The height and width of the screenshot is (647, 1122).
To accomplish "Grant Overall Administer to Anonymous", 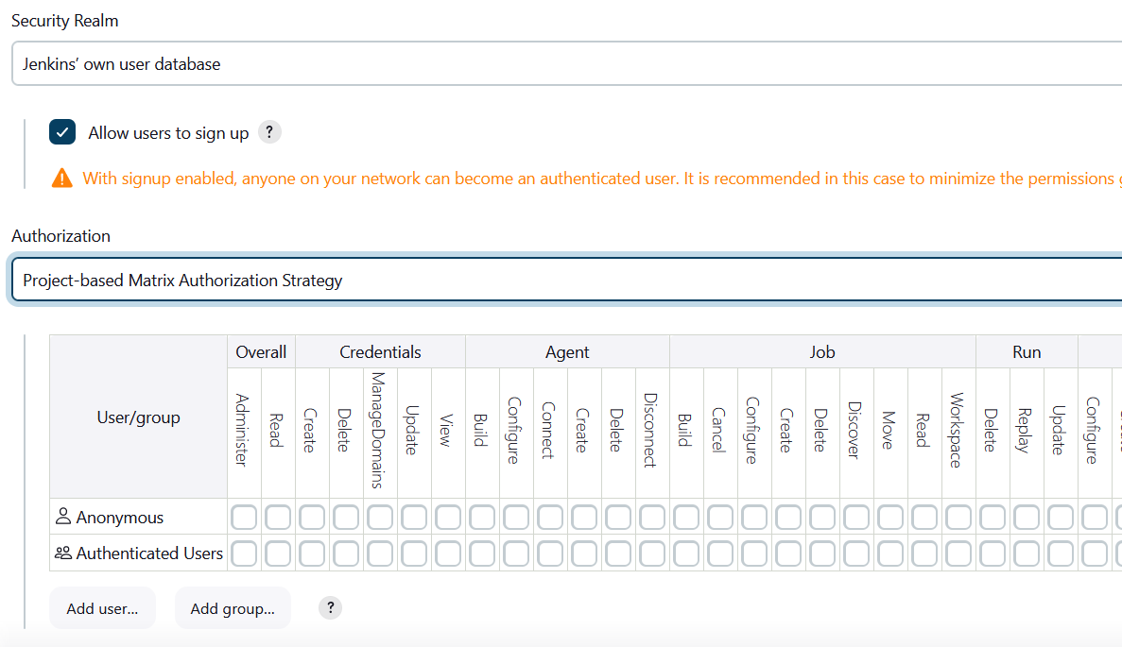I will tap(244, 517).
